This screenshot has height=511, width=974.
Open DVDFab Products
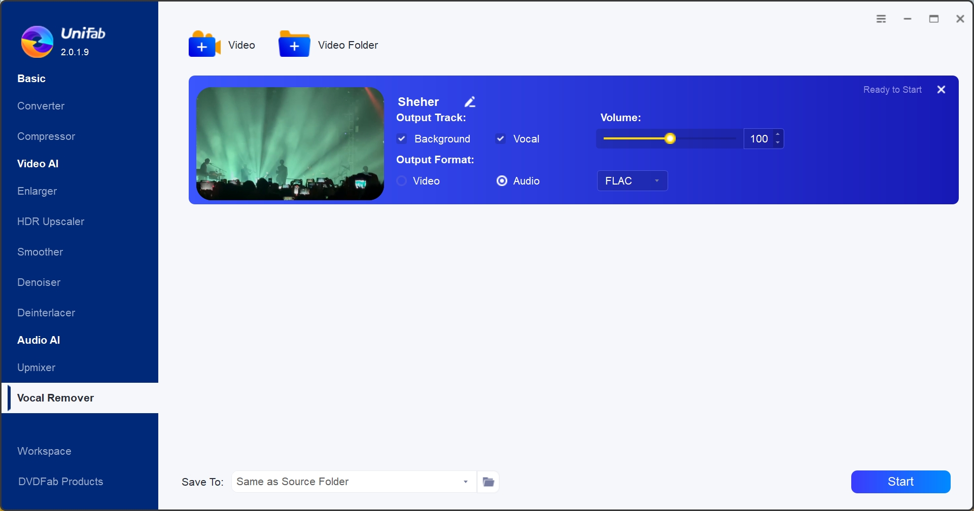pos(60,481)
